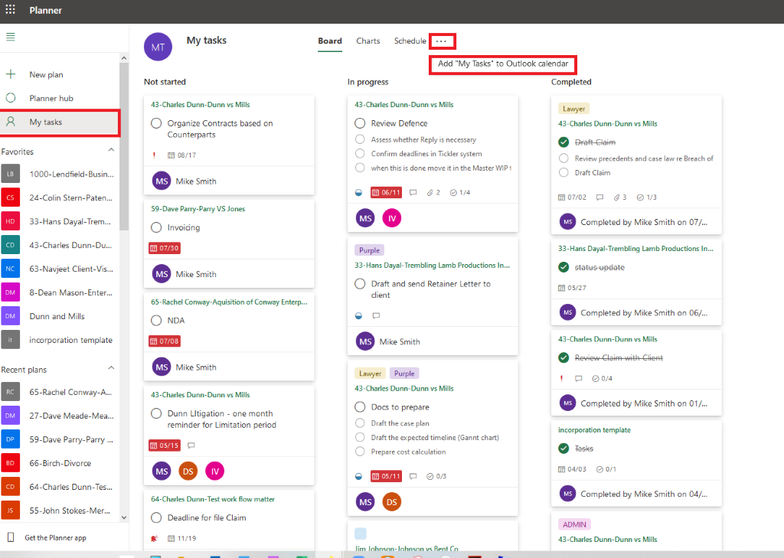
Task: Click the Lawyer label on Draft Claim card
Action: pos(573,109)
